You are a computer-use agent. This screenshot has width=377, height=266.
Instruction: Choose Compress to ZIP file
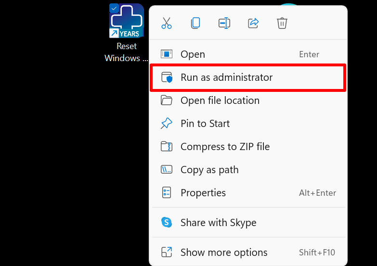(248, 147)
